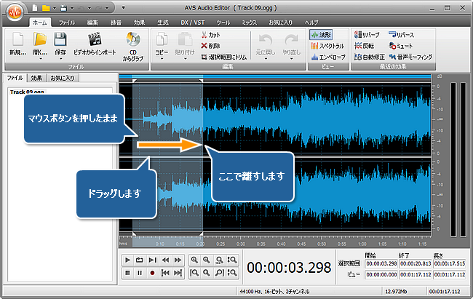Viewport: 473px width, 299px height.
Task: Switch view to Waveform (波形)
Action: (x=322, y=34)
